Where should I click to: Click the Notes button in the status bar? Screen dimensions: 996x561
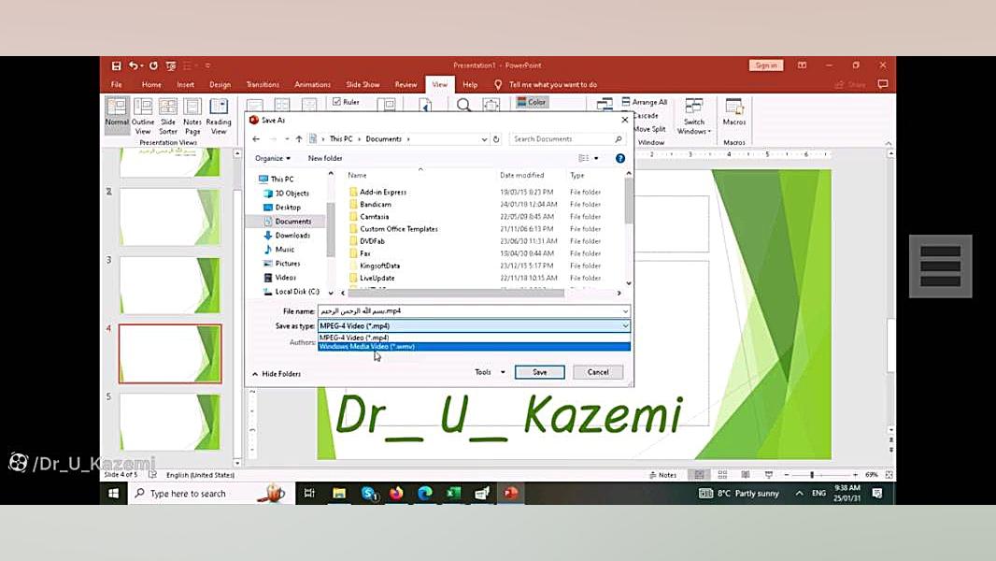pyautogui.click(x=662, y=475)
